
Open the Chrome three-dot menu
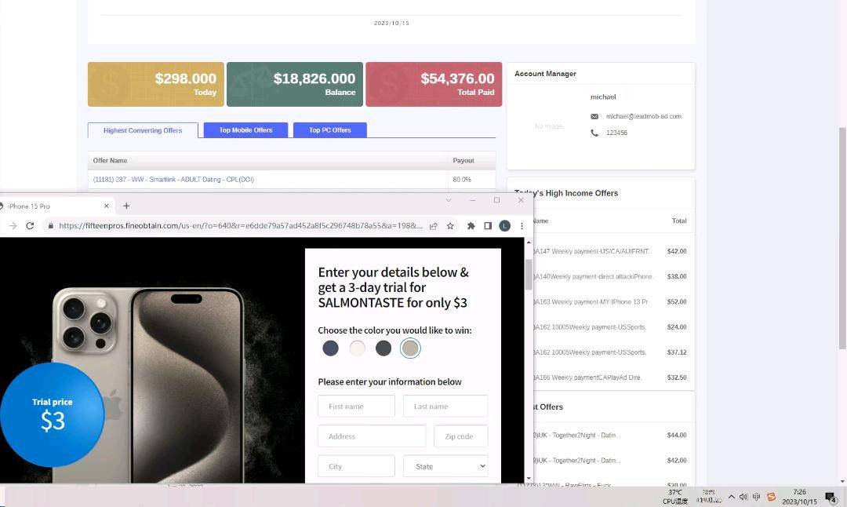coord(522,226)
